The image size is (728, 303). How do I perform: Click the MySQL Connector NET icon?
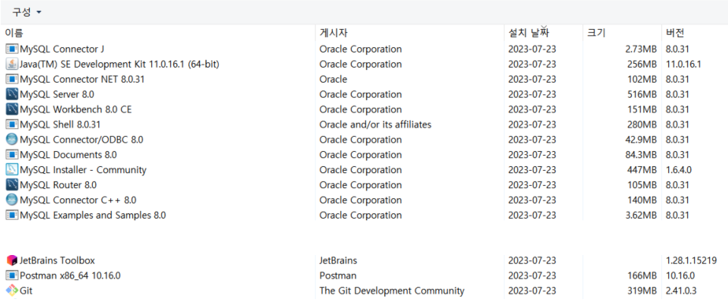pos(12,79)
